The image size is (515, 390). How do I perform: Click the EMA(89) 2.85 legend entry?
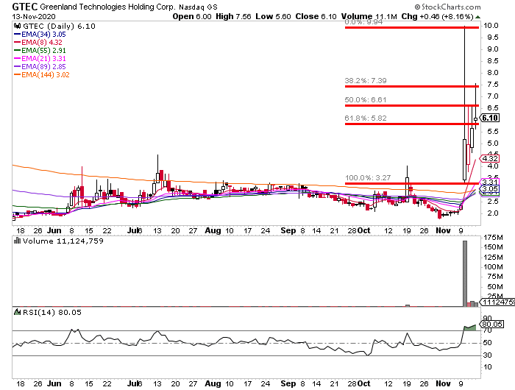click(43, 67)
